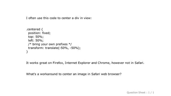
Task: Click the word 'Safari.' ending the sentence
Action: coord(139,63)
